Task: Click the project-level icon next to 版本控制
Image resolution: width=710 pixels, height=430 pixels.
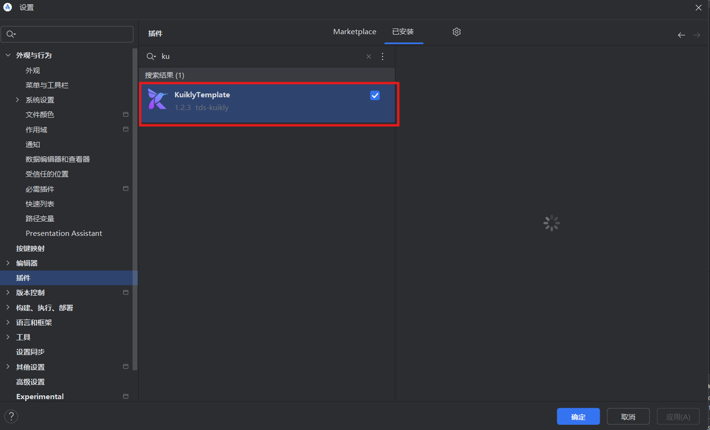Action: click(126, 292)
